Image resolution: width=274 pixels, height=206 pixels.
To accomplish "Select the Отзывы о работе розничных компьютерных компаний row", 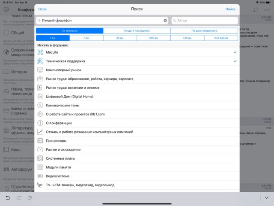I will tap(137, 132).
